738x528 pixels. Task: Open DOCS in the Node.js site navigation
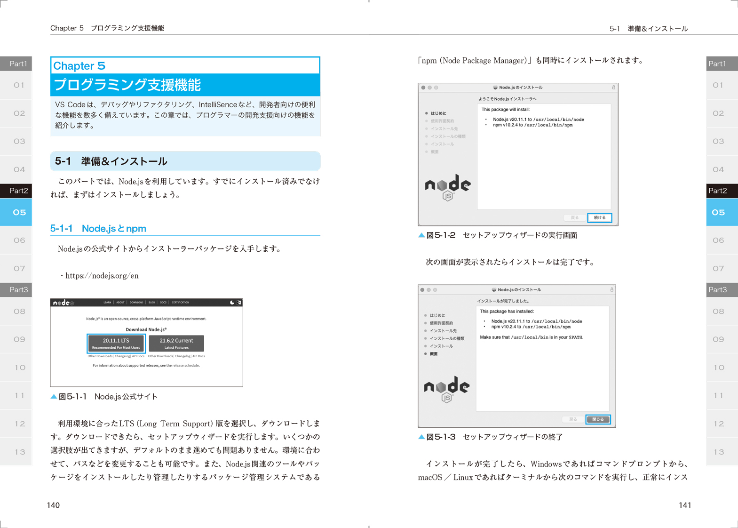click(x=163, y=303)
